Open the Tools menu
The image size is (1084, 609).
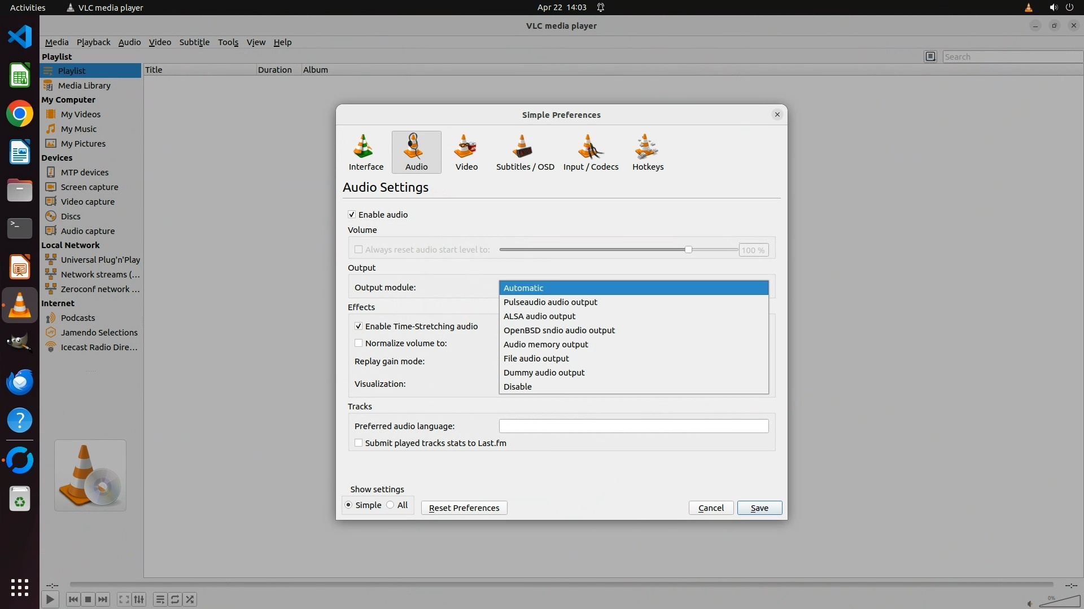tap(228, 42)
